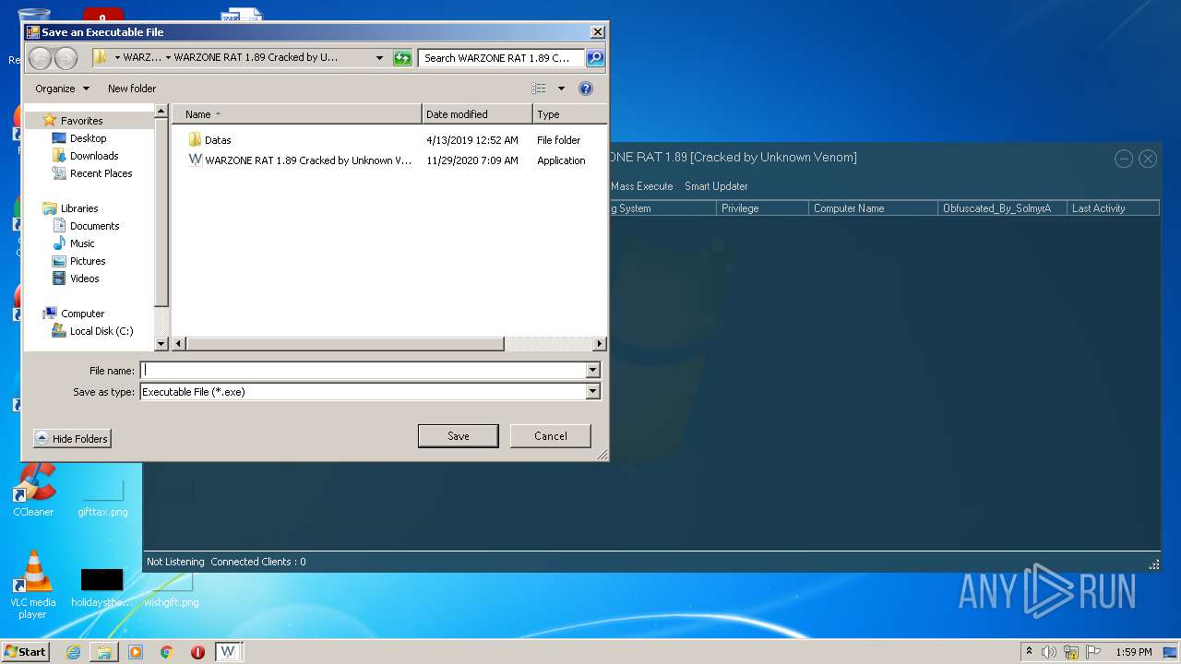Viewport: 1181px width, 664px height.
Task: Select Local Disk (C:) in the navigation pane
Action: click(x=101, y=331)
